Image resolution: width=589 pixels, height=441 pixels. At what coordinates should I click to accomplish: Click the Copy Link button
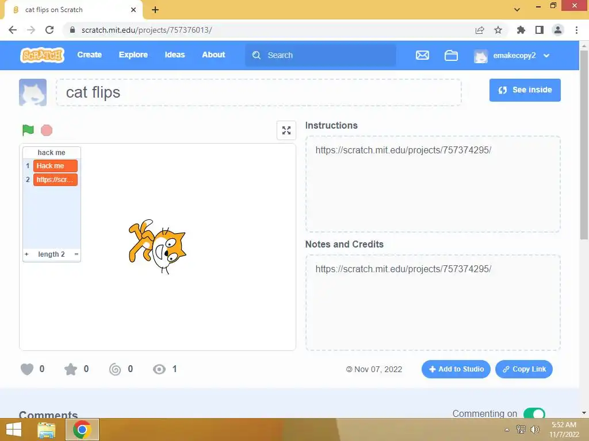524,369
